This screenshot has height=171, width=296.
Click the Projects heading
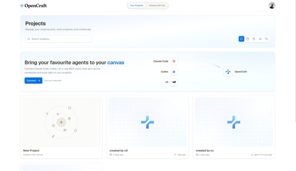pyautogui.click(x=36, y=24)
